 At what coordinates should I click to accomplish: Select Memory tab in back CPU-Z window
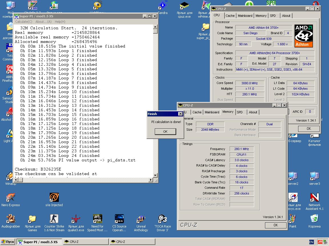[x=261, y=16]
